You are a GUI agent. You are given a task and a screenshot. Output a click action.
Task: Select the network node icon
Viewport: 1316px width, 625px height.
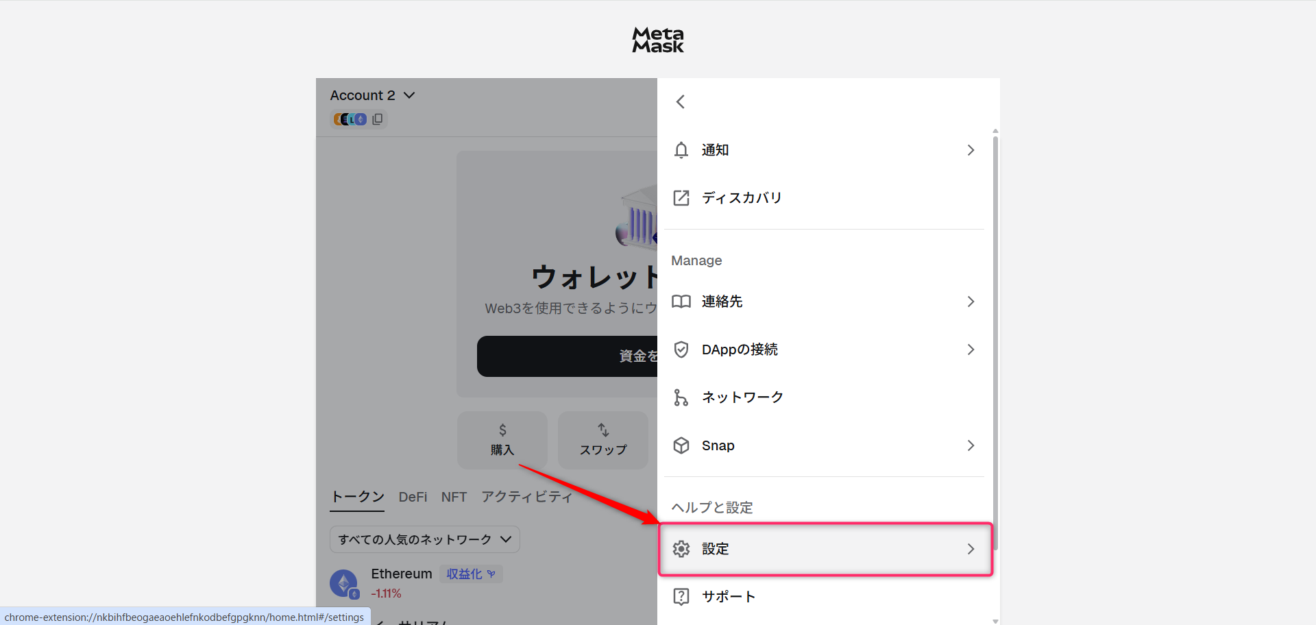coord(681,397)
